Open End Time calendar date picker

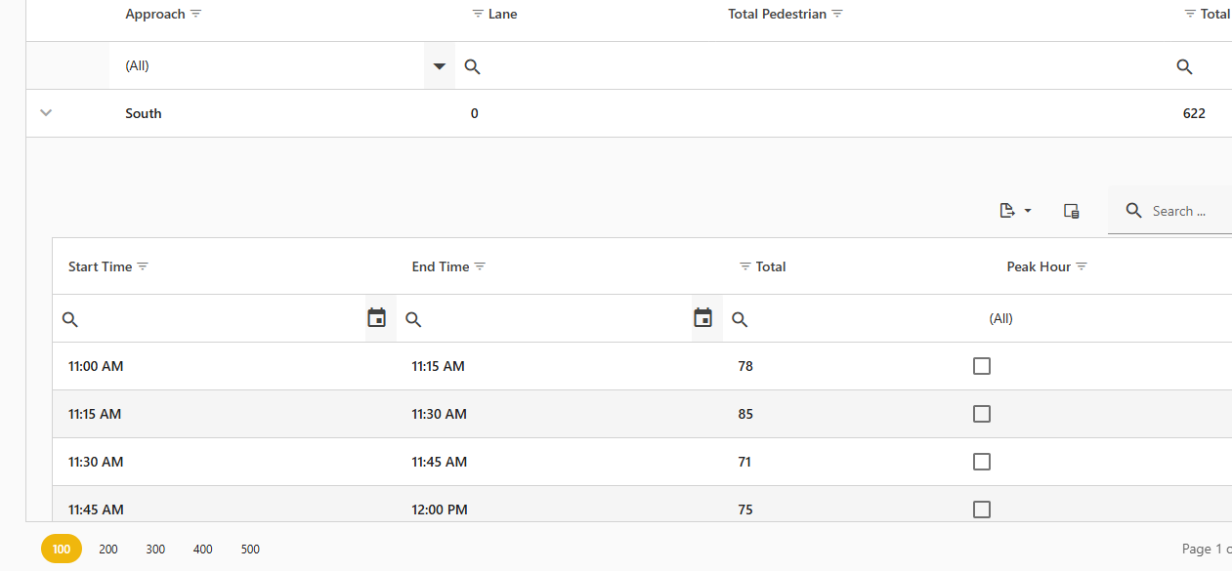pyautogui.click(x=702, y=318)
